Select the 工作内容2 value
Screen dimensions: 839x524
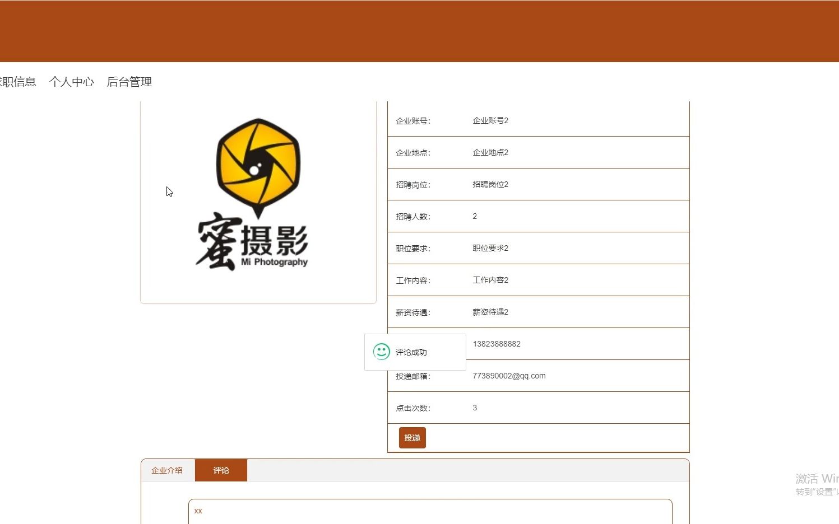490,280
